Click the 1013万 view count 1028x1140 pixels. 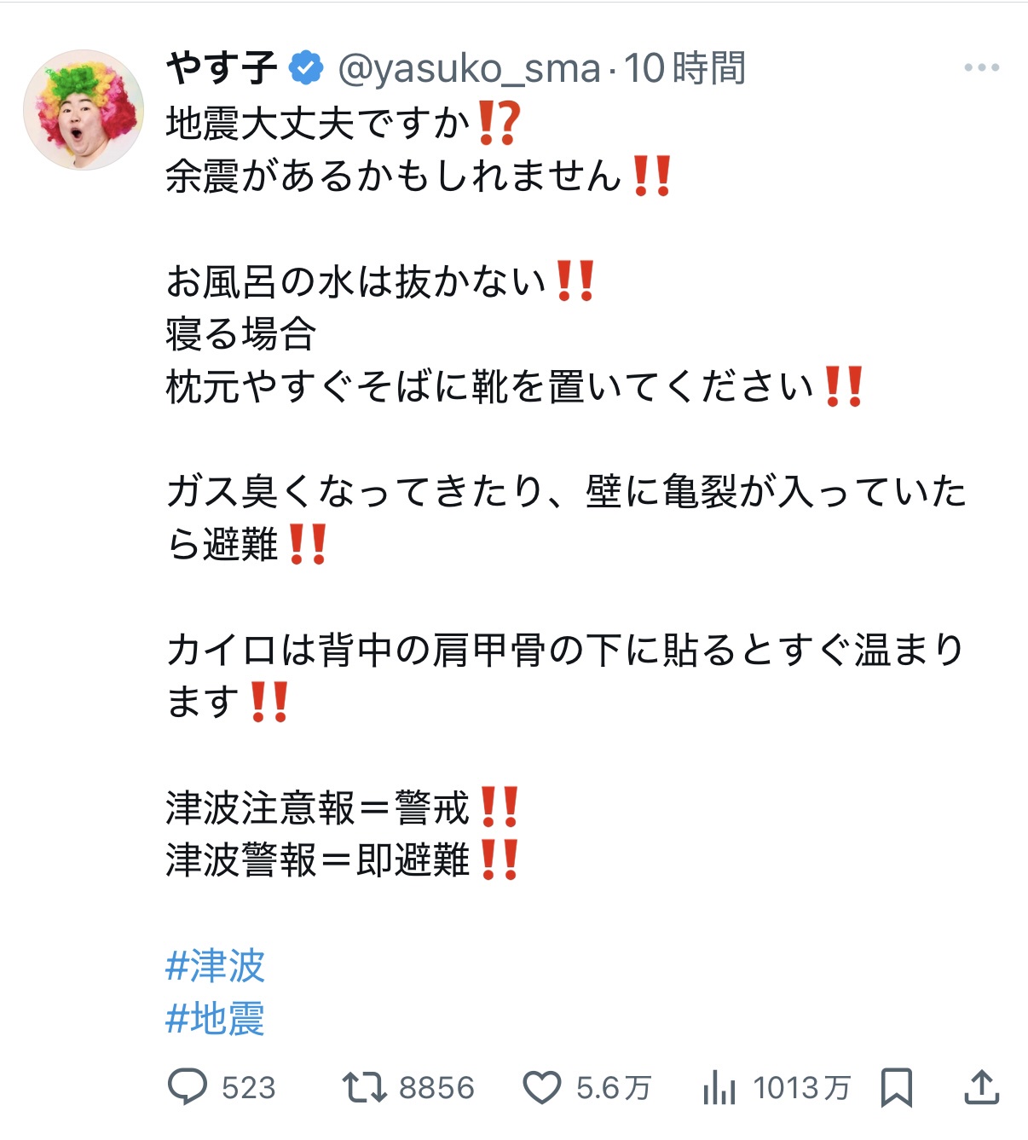pyautogui.click(x=802, y=1088)
